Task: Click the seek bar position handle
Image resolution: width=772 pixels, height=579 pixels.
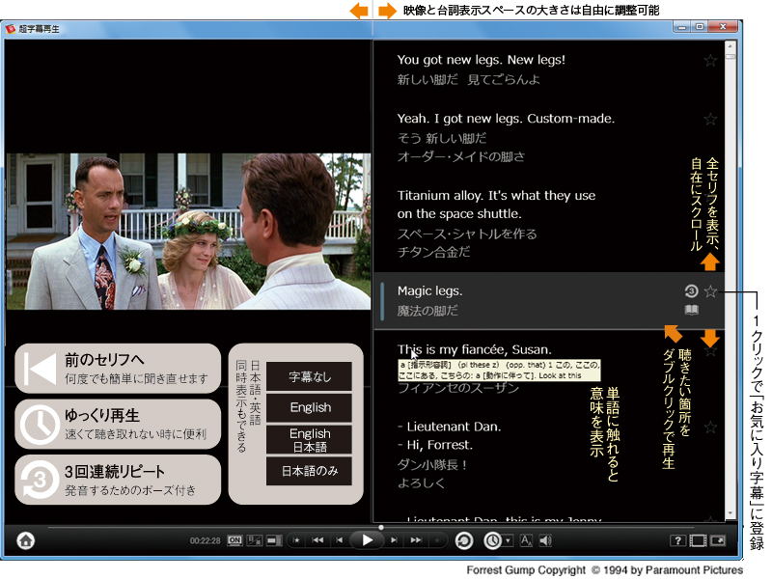Action: [381, 527]
